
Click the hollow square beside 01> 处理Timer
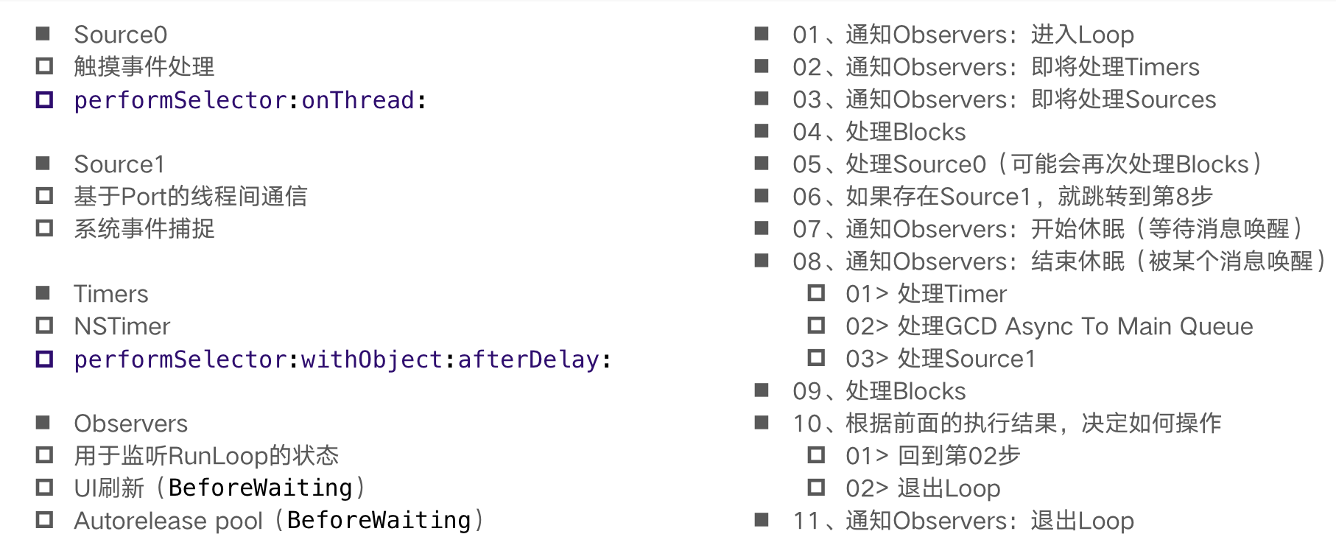pyautogui.click(x=816, y=293)
